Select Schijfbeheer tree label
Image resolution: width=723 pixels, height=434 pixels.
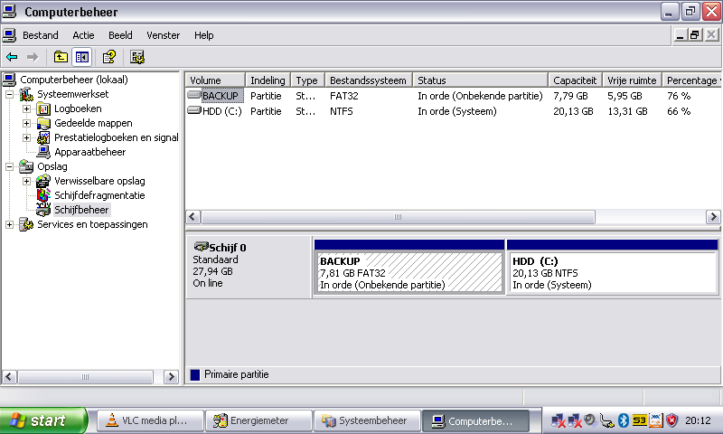81,210
